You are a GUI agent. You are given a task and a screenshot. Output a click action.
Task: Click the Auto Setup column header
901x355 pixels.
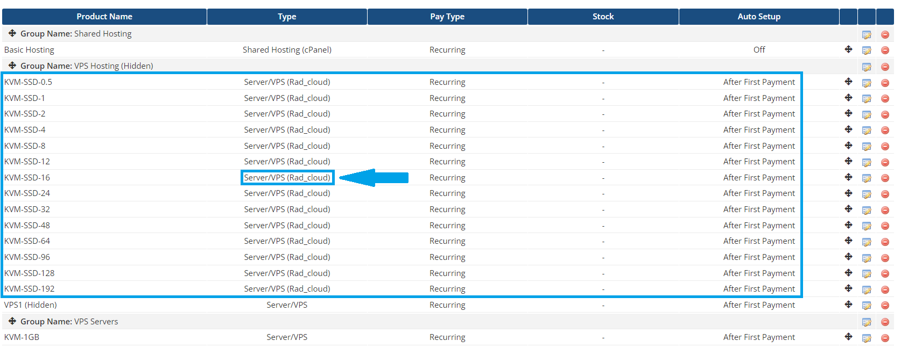pyautogui.click(x=758, y=17)
